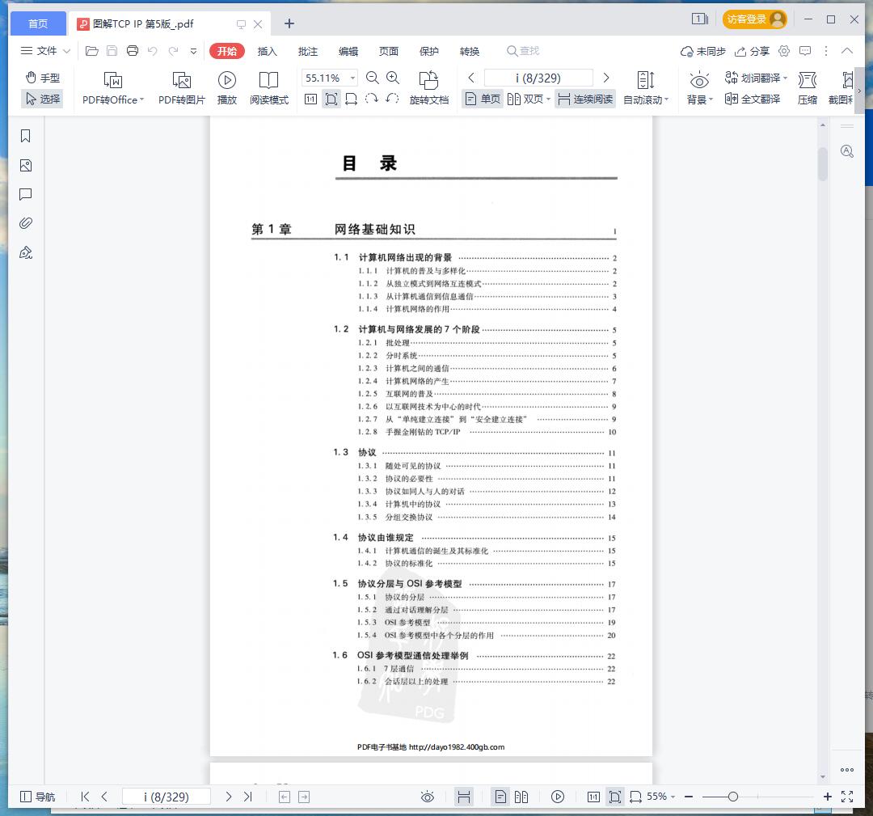Toggle single page icon in status bar
The image size is (873, 816).
click(x=500, y=797)
